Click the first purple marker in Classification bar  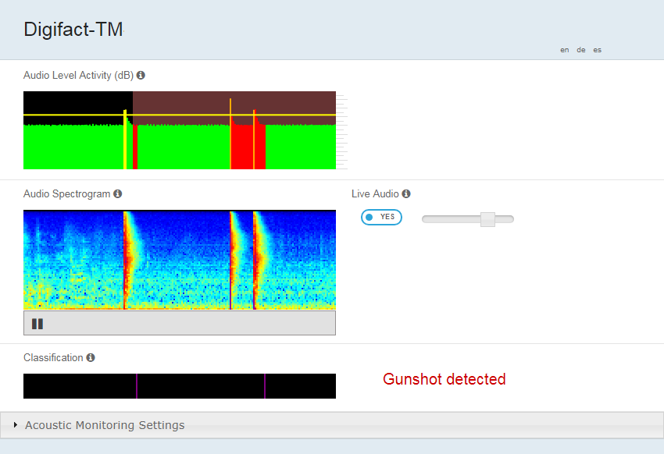pos(137,386)
